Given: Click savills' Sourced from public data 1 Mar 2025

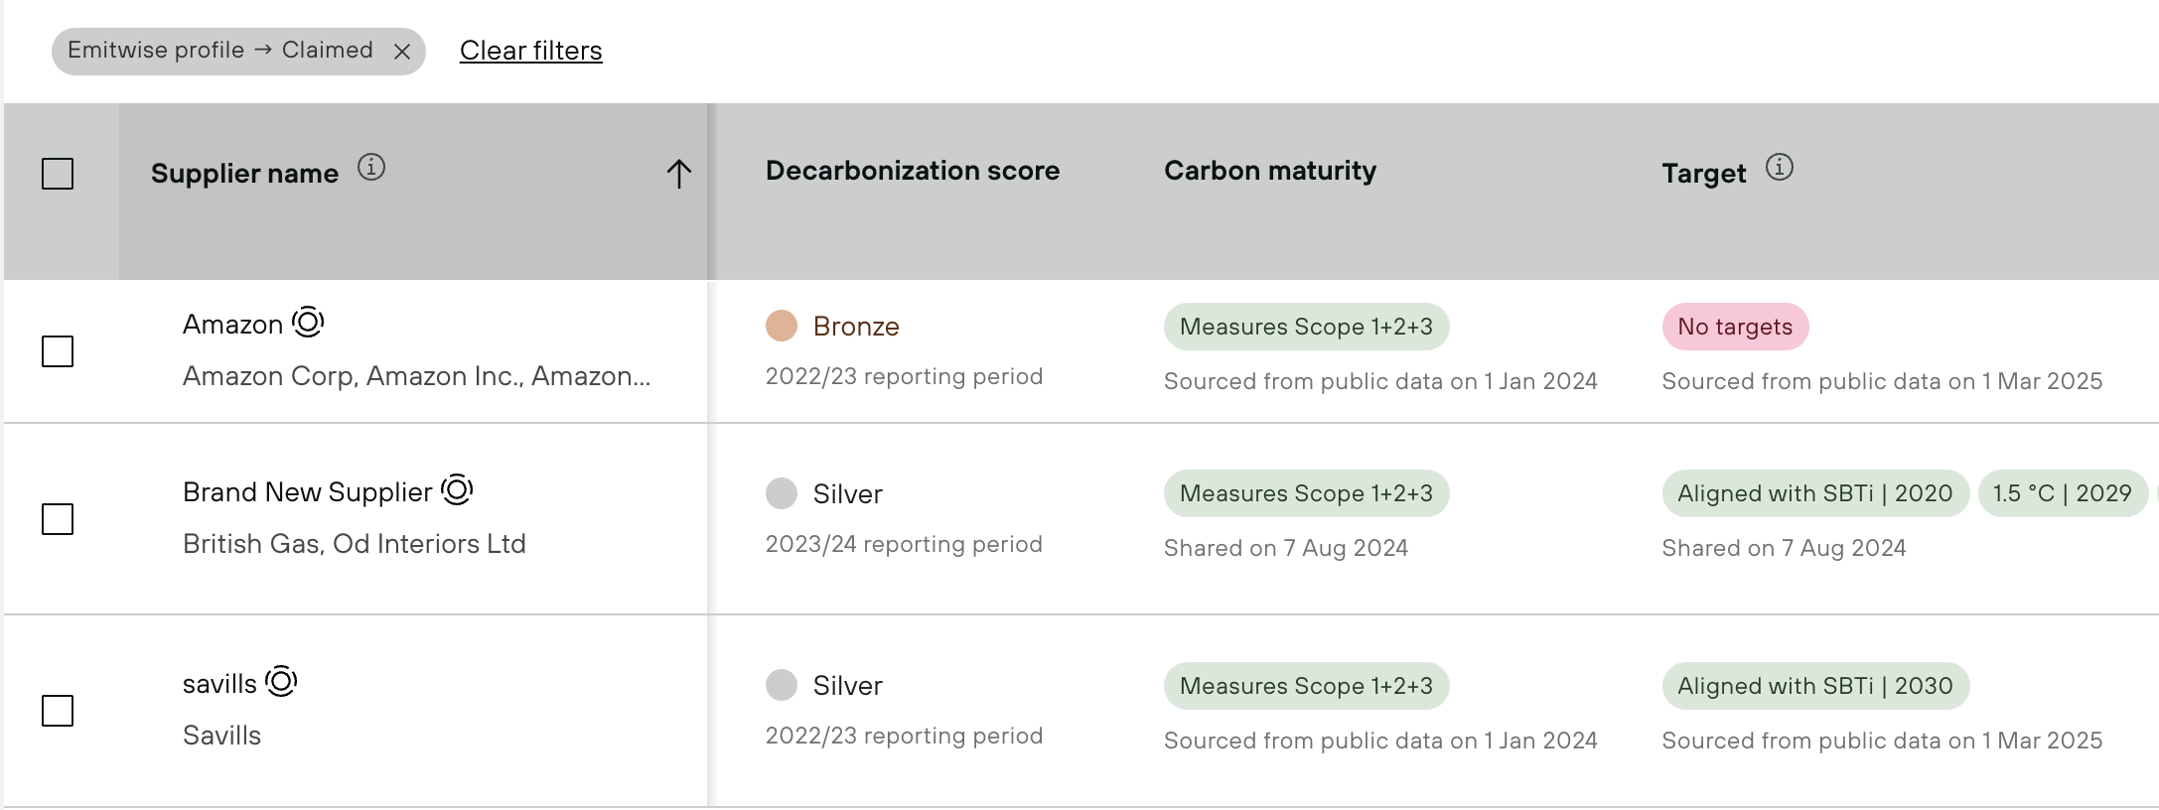Looking at the screenshot, I should tap(1883, 741).
